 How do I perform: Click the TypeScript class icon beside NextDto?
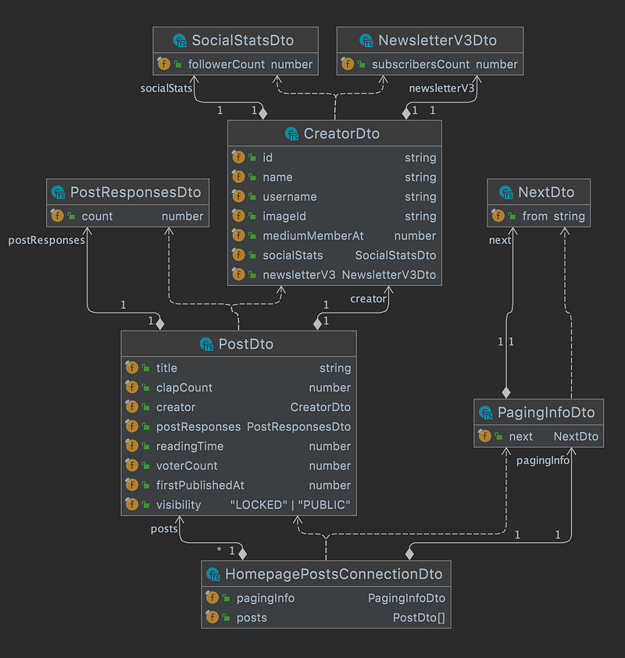click(506, 192)
